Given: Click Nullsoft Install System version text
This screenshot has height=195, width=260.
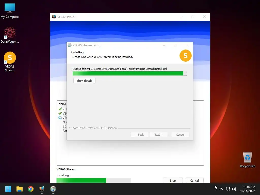Looking at the screenshot, I should (x=92, y=128).
